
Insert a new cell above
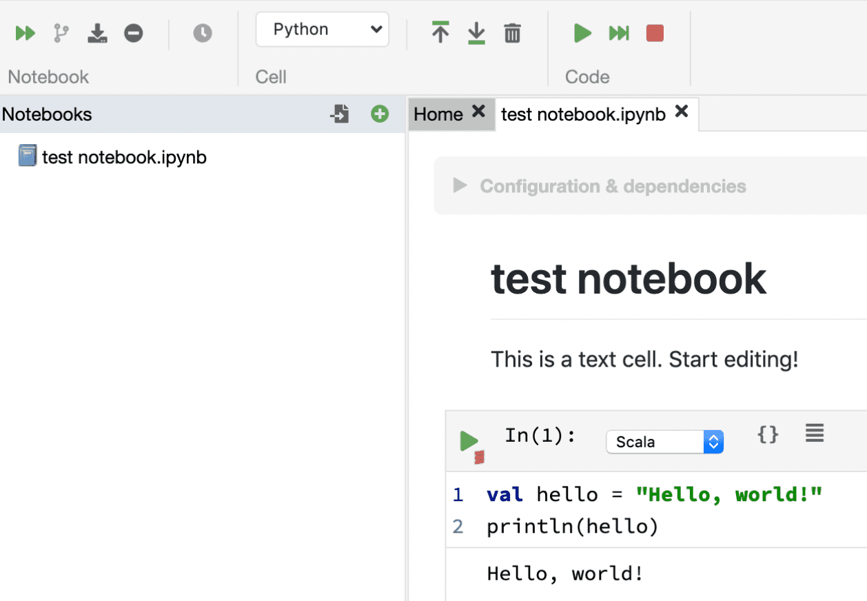[440, 32]
